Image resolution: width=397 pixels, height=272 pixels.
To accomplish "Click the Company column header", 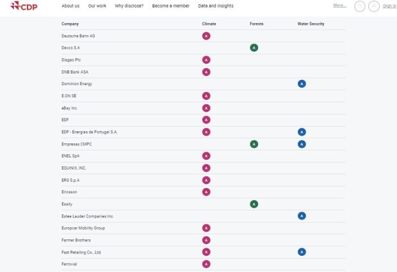I will 70,24.
